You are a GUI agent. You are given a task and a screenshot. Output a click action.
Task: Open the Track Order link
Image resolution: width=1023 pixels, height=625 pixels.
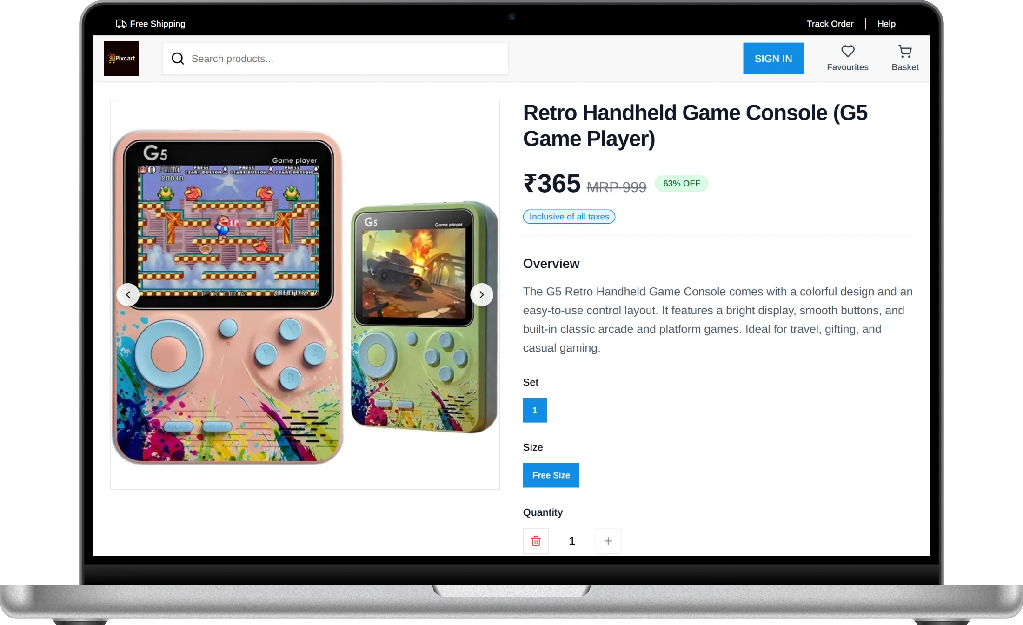tap(830, 24)
